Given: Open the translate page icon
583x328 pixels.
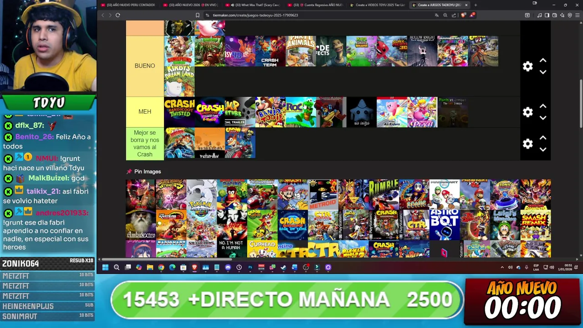Looking at the screenshot, I should click(x=436, y=15).
